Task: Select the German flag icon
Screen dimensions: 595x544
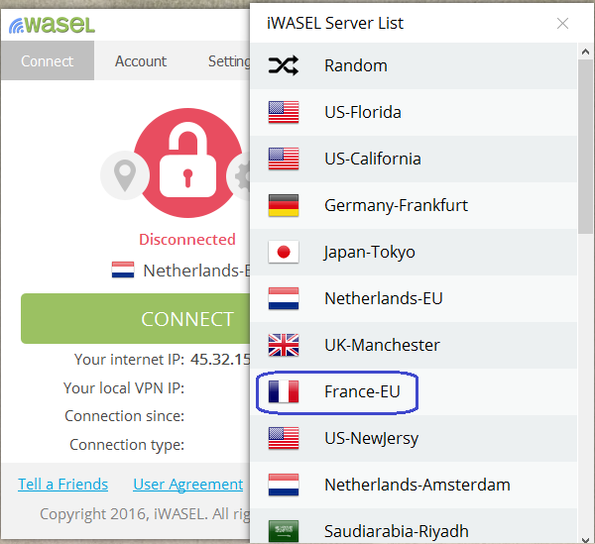Action: pos(284,205)
